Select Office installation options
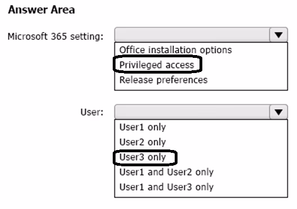Viewport: 297px width, 209px height. pos(175,50)
